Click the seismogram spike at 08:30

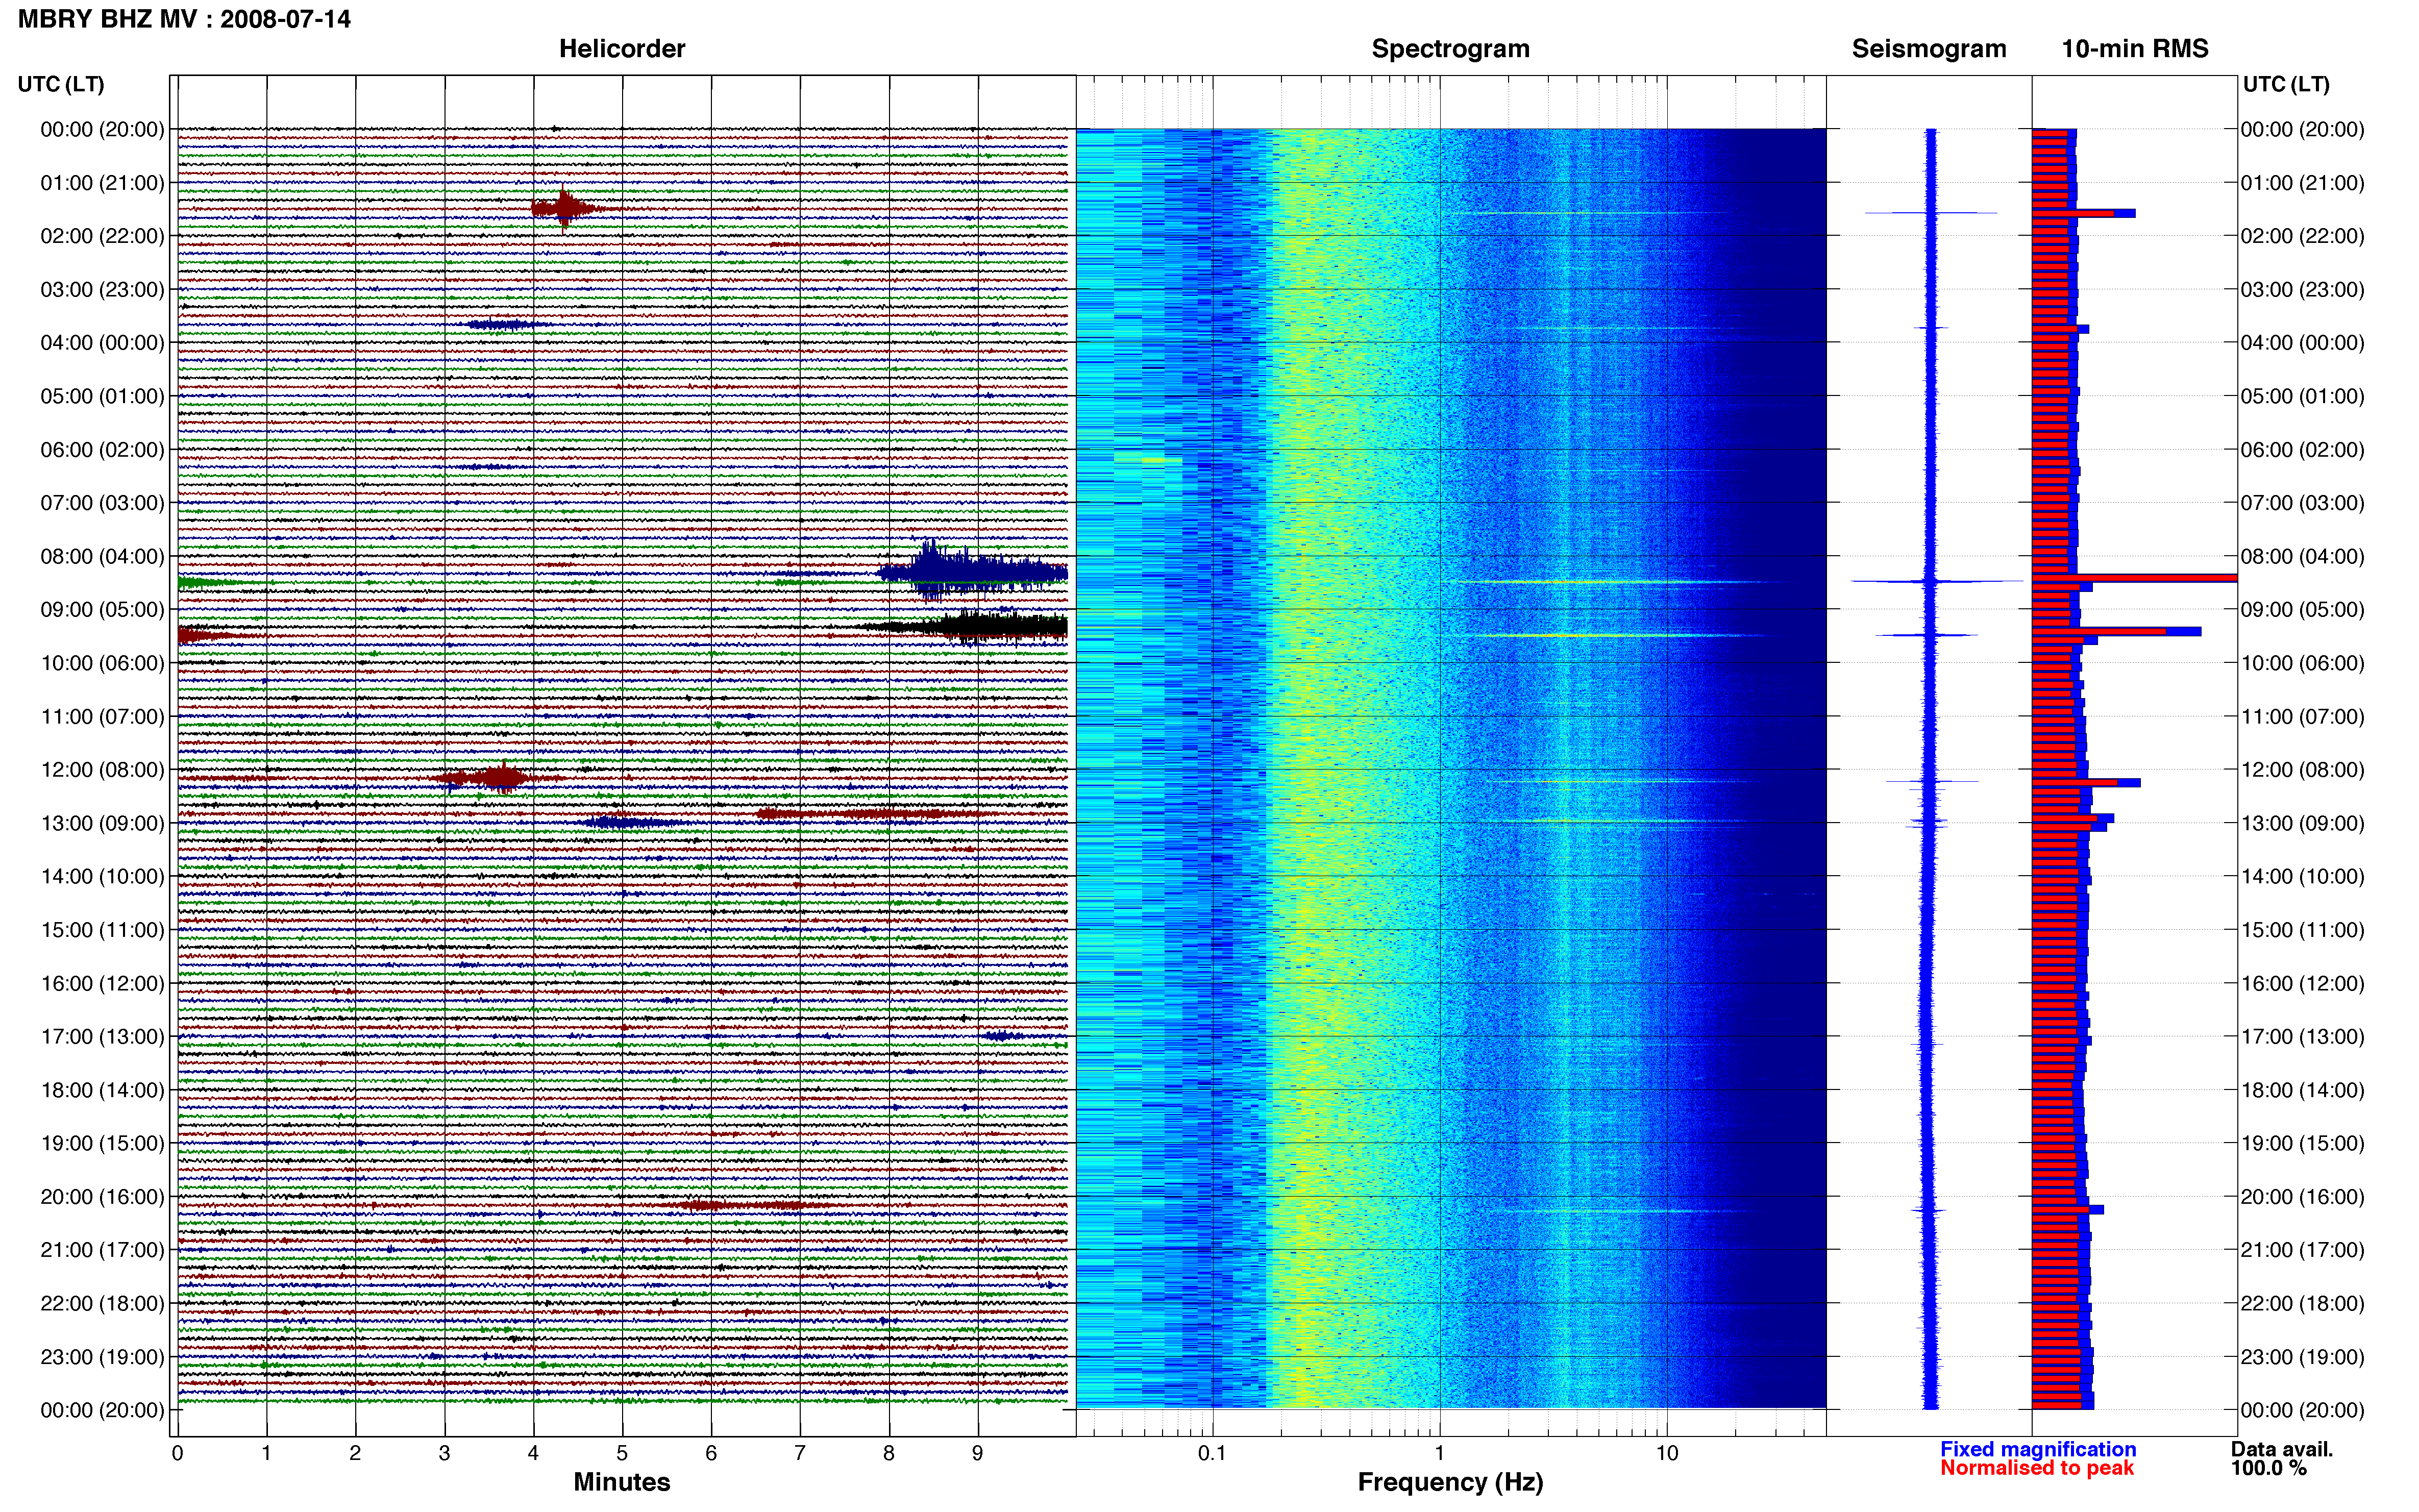pos(1936,581)
